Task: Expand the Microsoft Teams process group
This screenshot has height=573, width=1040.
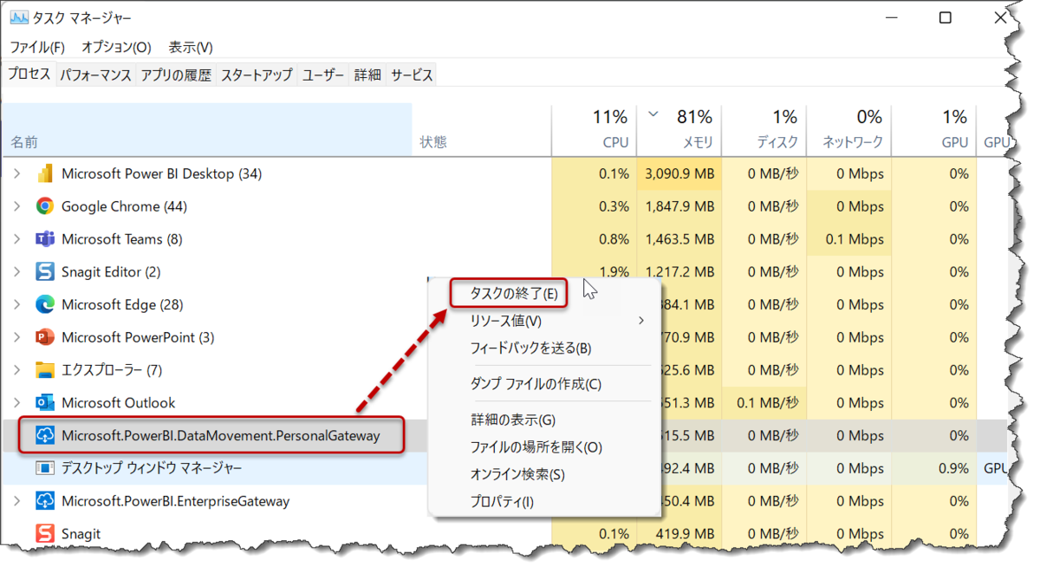Action: pyautogui.click(x=16, y=239)
